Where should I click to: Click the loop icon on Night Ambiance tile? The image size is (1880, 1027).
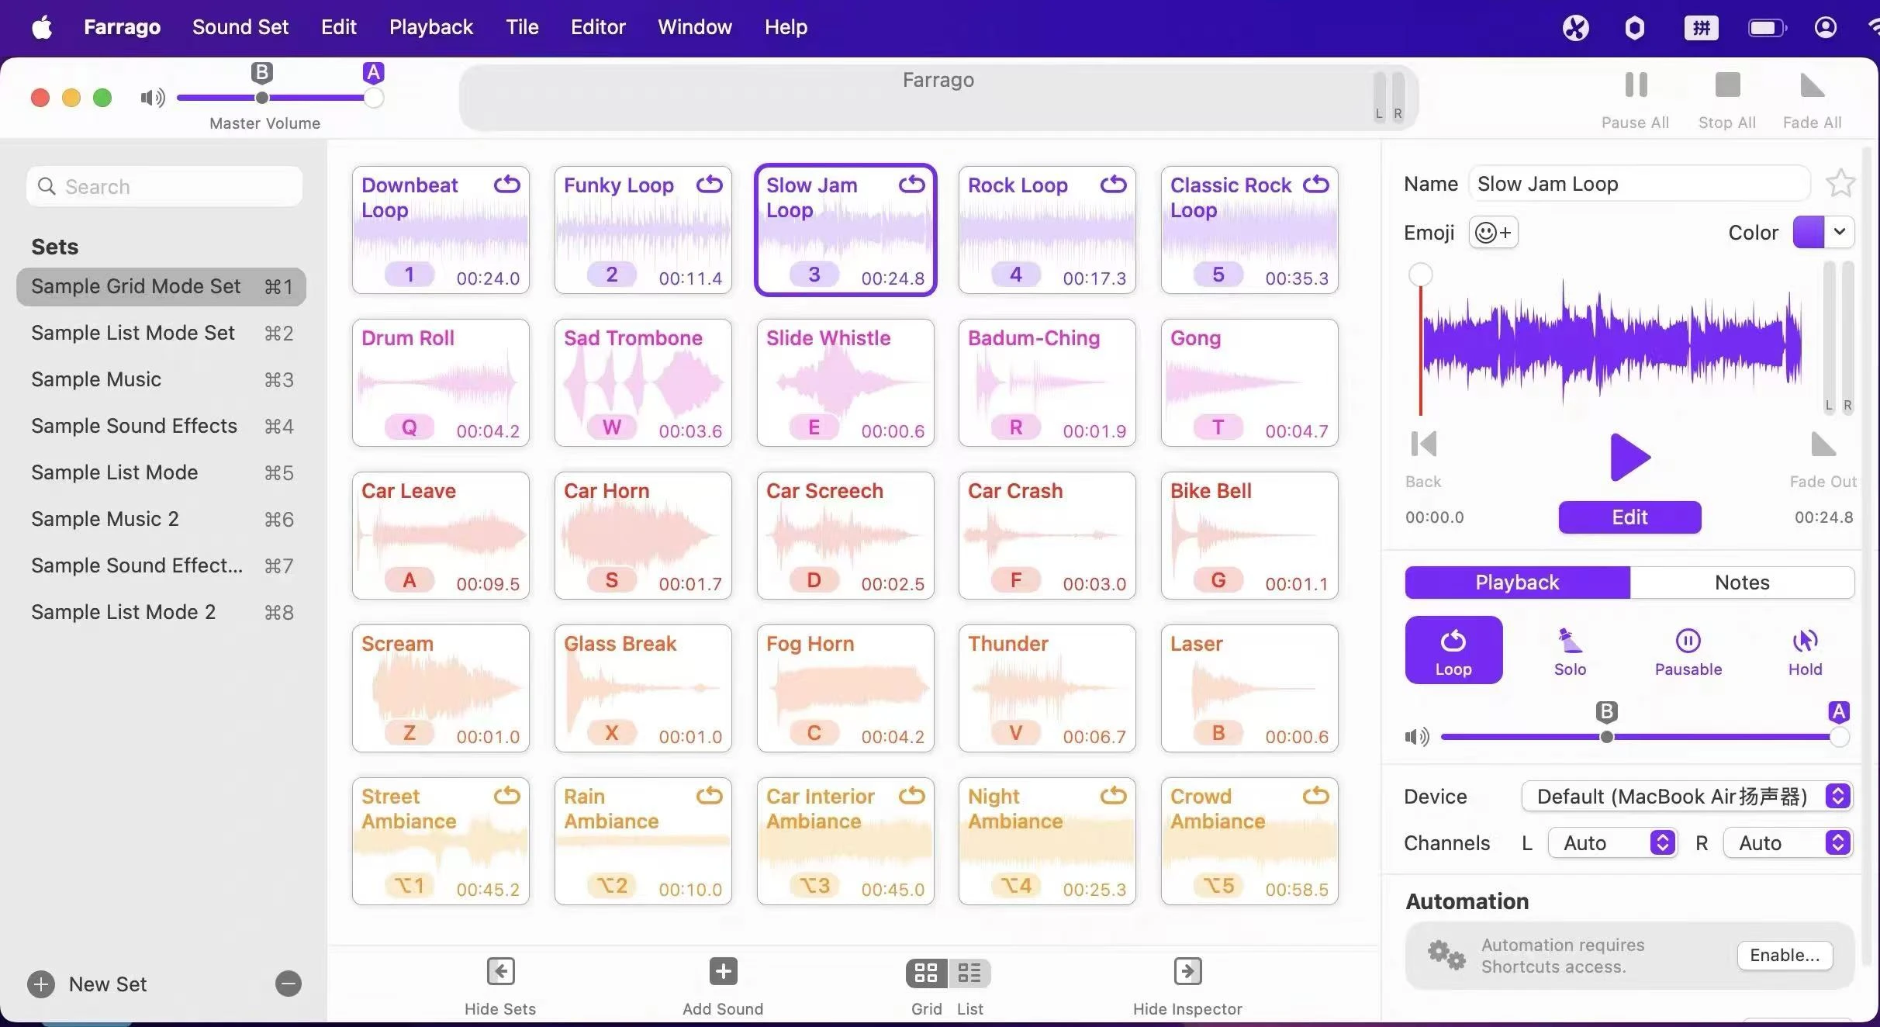1113,796
